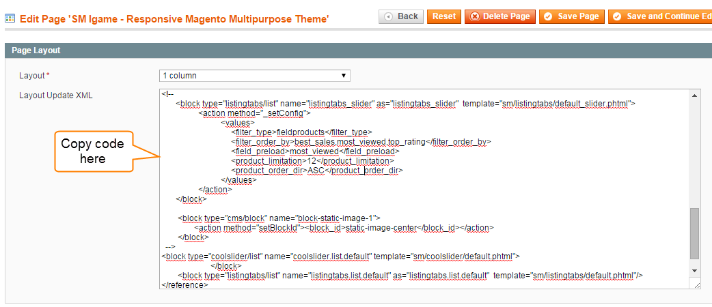Click the product_limitation value 12
This screenshot has height=307, width=712.
pyautogui.click(x=312, y=160)
